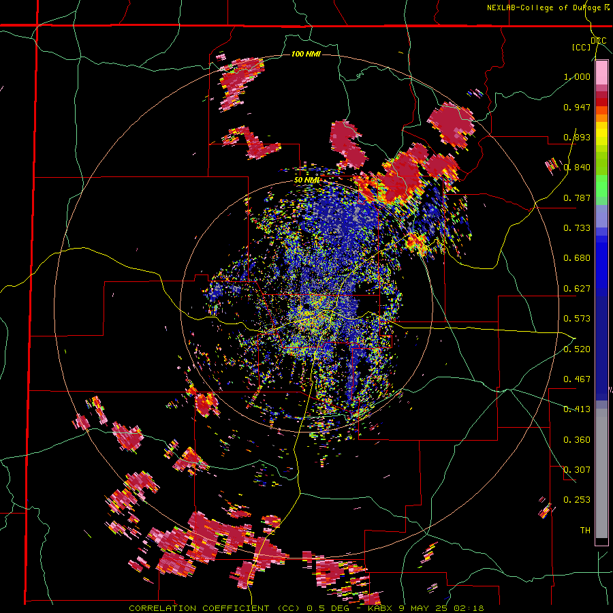Select the periwinkle color bar segment near 0.733

point(601,216)
